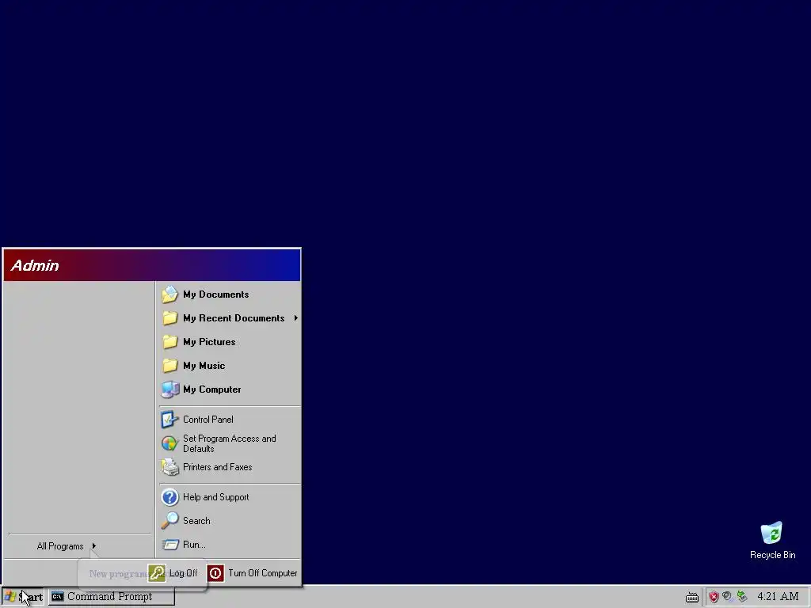811x608 pixels.
Task: Open My Computer from the Start menu
Action: (230, 389)
